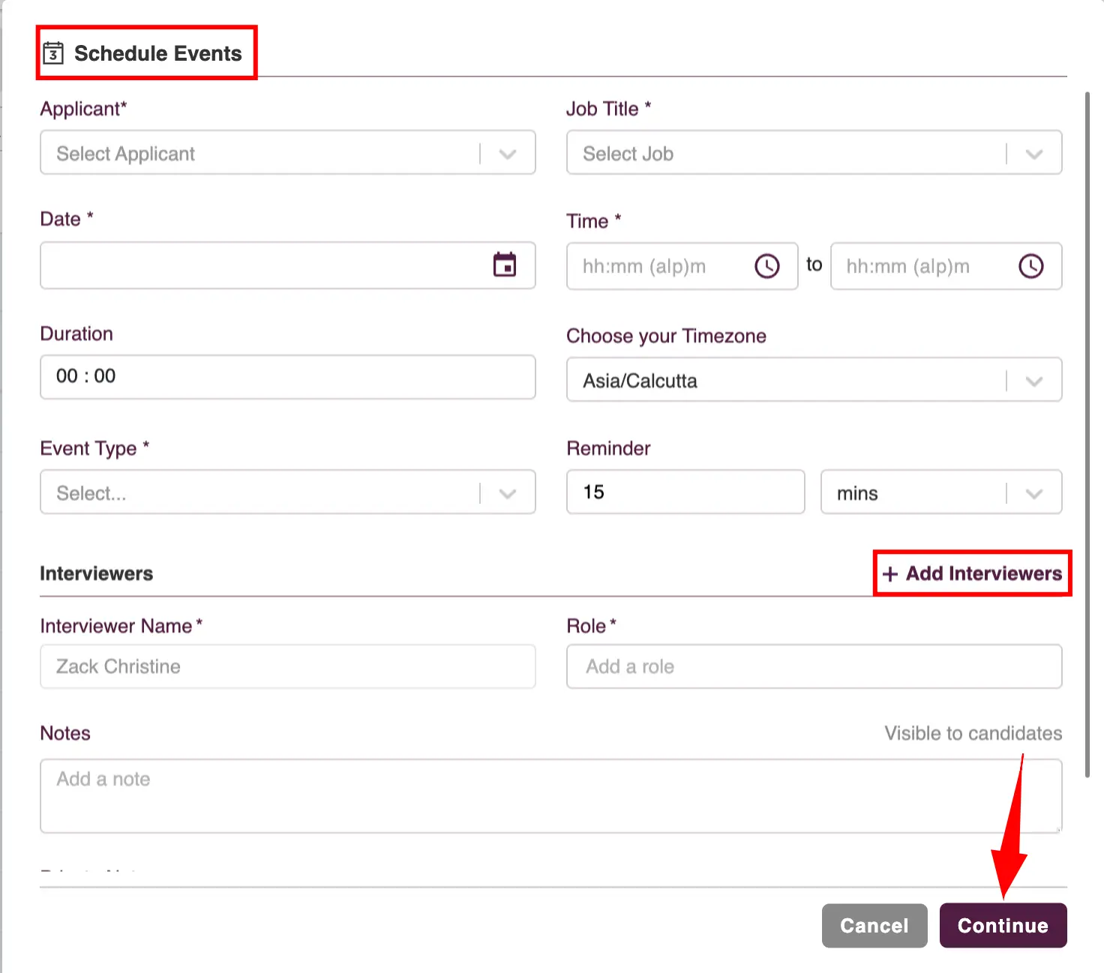This screenshot has width=1104, height=973.
Task: Click the Duration 00 : 00 field
Action: pyautogui.click(x=288, y=377)
